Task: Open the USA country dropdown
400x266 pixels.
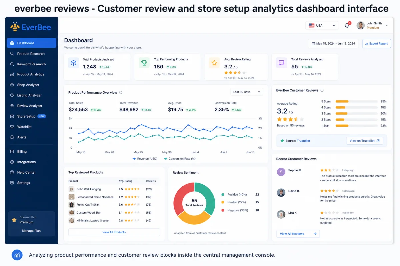Action: (322, 26)
